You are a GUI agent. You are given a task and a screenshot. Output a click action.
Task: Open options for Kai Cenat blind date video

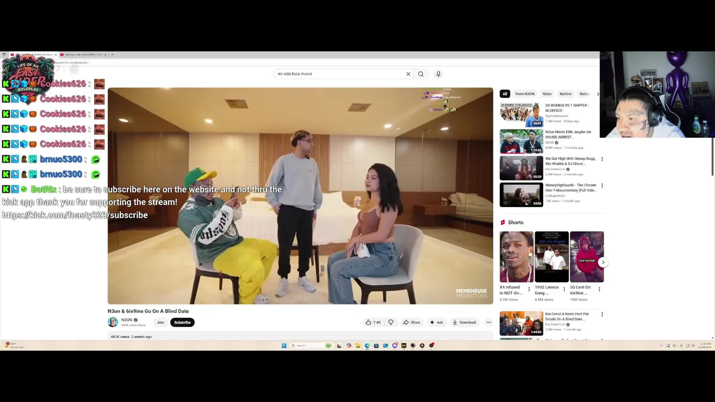coord(602,314)
